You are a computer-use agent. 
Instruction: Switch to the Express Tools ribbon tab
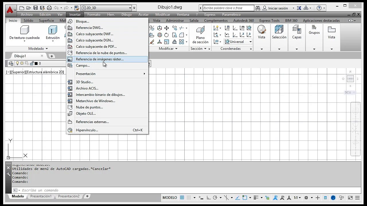[270, 21]
